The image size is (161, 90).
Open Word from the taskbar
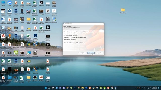click(86, 88)
